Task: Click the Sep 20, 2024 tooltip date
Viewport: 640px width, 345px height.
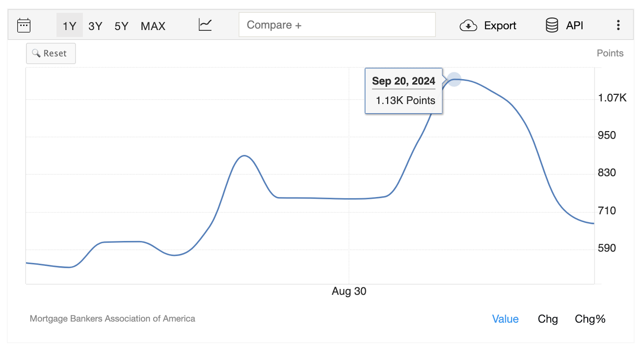Action: coord(403,81)
